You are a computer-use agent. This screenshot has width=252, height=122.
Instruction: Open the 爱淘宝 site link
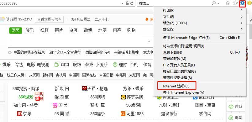tap(62, 97)
